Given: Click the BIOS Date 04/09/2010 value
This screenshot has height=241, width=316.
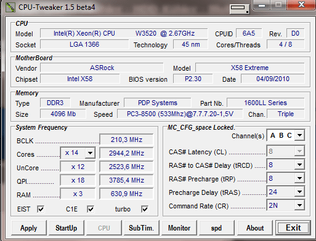Looking at the screenshot, I should 273,79.
